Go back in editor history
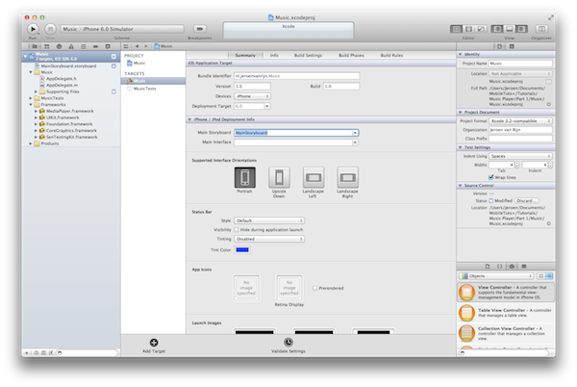The image size is (577, 387). click(x=137, y=46)
